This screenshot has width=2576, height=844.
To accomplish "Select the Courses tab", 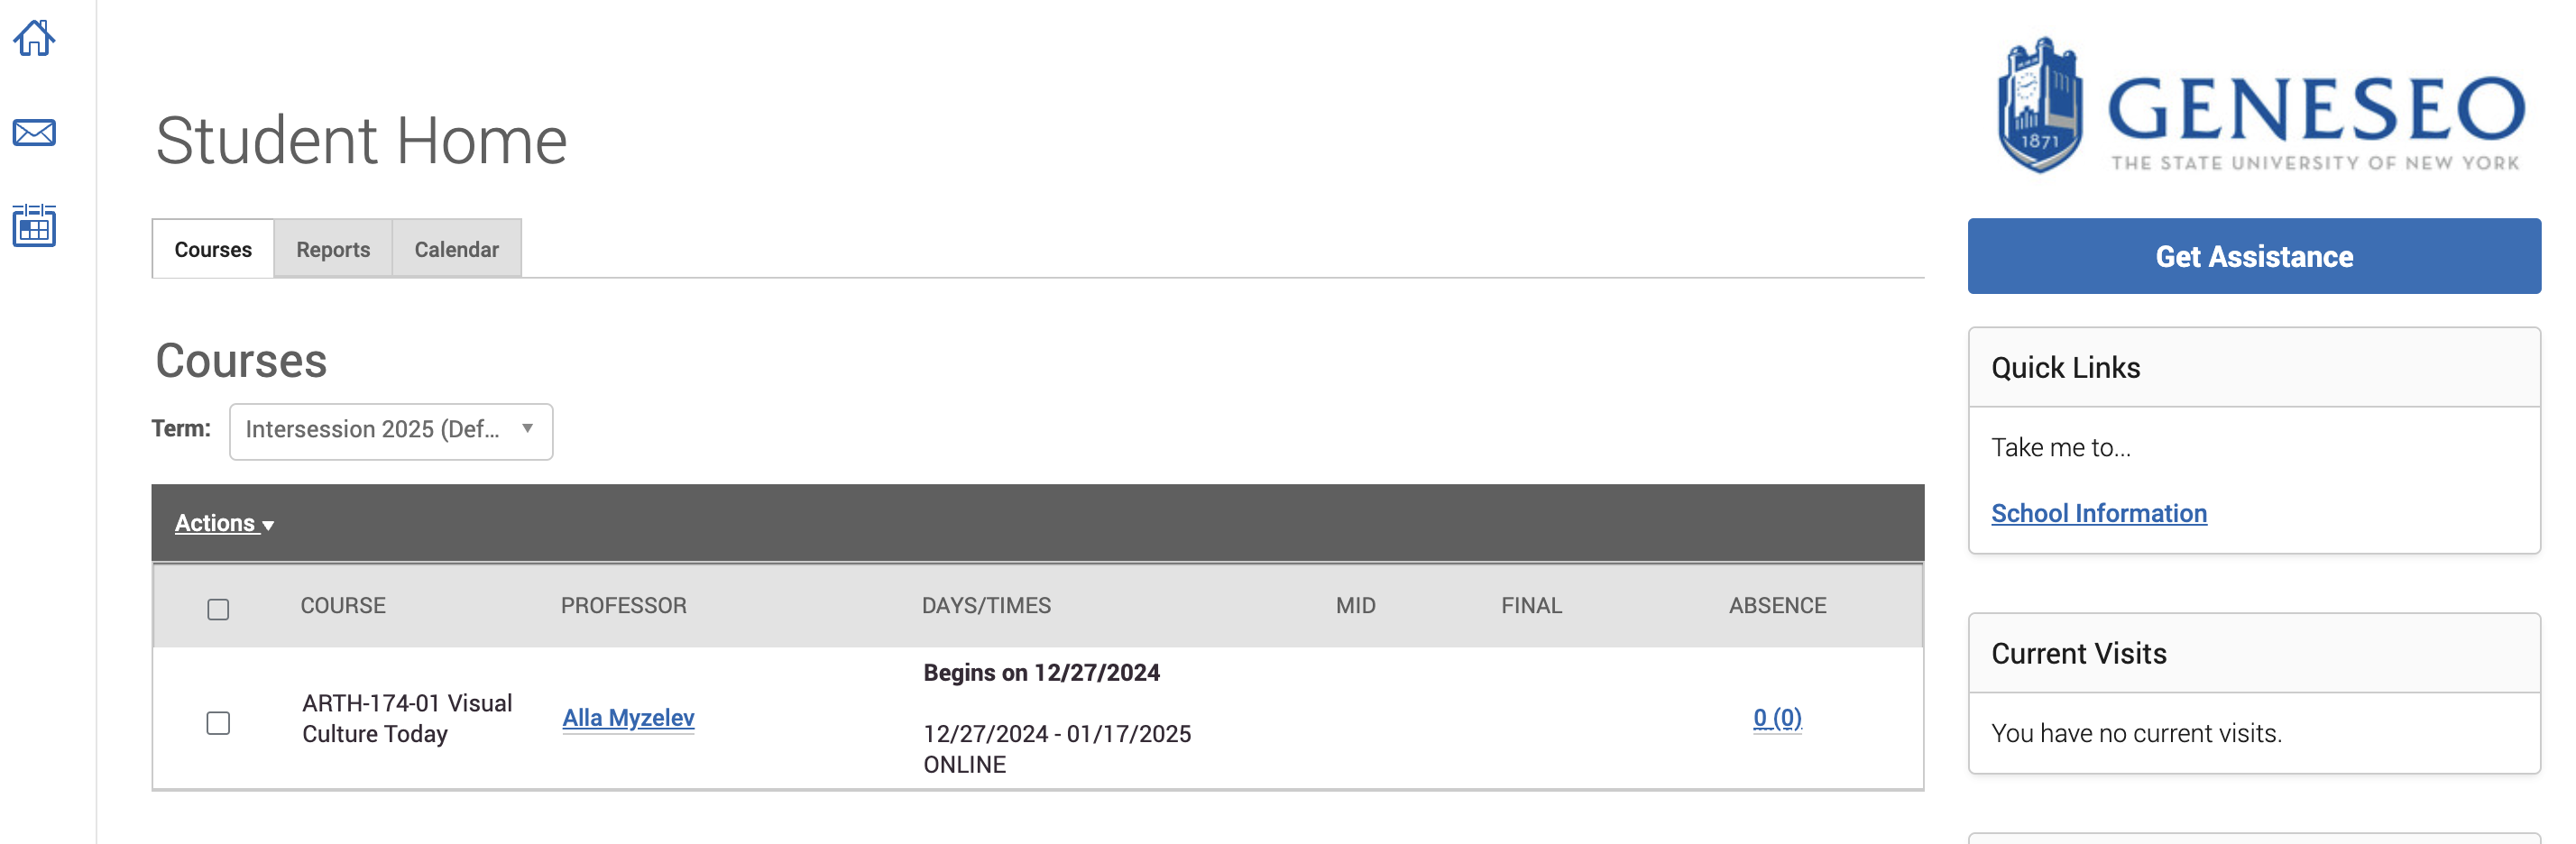I will tap(213, 249).
